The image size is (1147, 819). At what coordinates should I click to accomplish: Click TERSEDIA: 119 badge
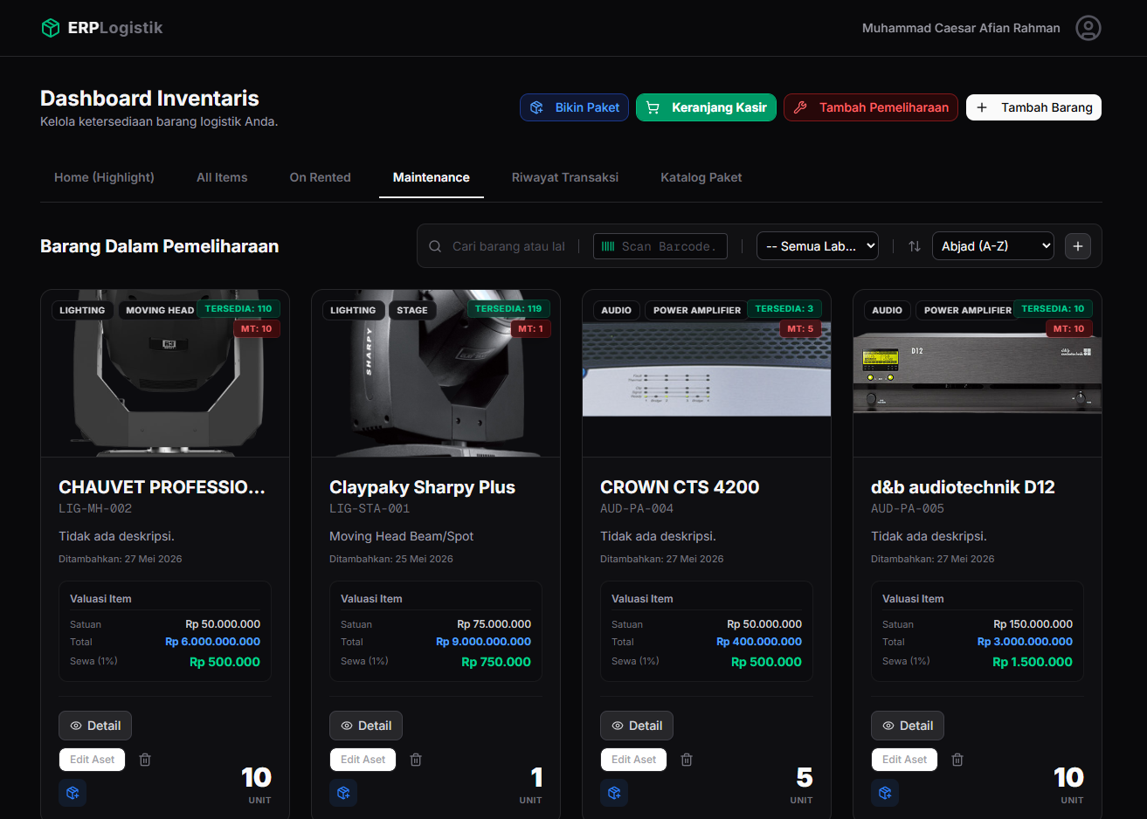508,308
